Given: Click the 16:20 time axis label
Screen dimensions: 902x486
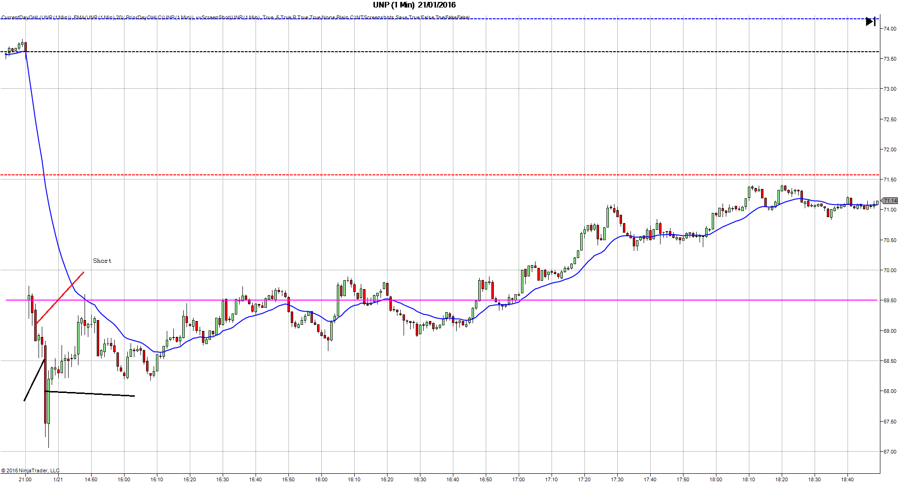Looking at the screenshot, I should [387, 479].
